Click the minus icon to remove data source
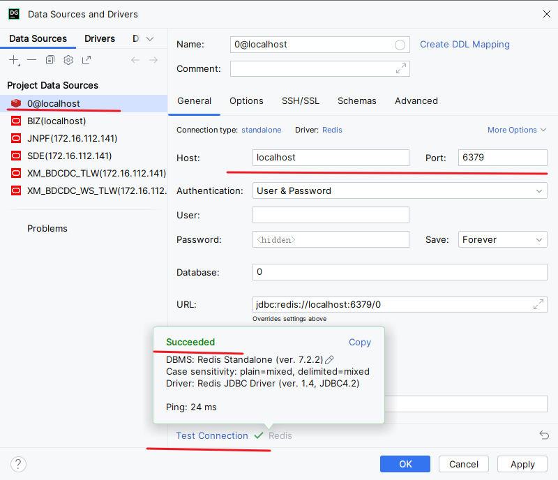Image resolution: width=558 pixels, height=480 pixels. pos(31,60)
